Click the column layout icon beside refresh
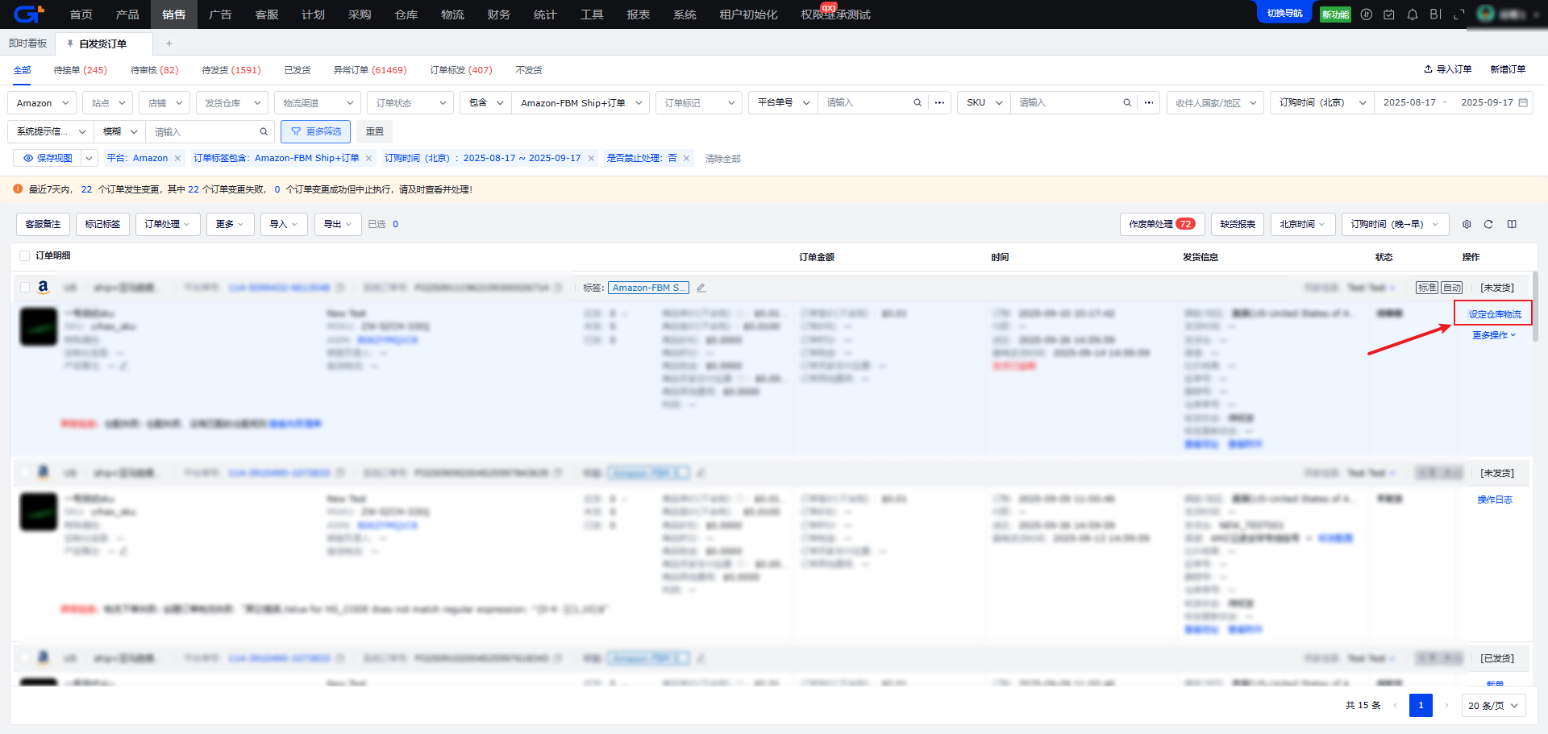Screen dimensions: 1548x734 pyautogui.click(x=1512, y=224)
